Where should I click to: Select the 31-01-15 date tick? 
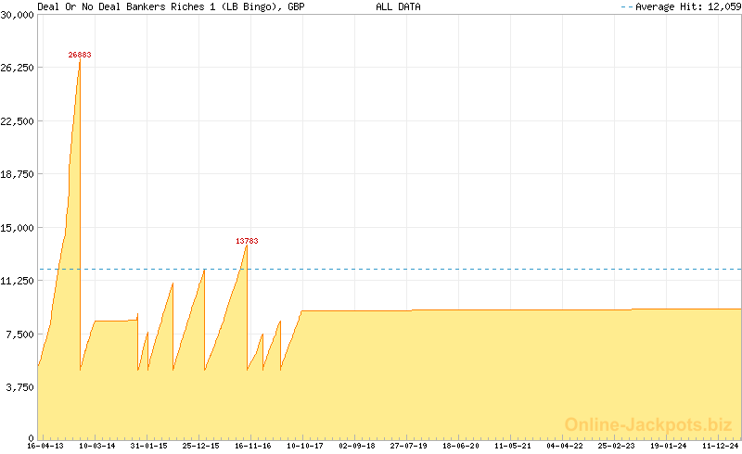coord(148,446)
